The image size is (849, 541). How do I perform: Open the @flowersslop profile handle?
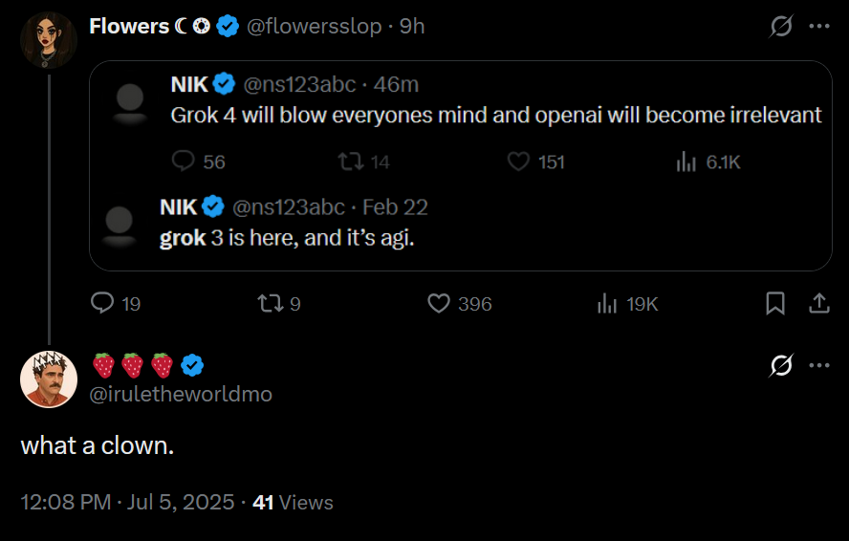coord(314,27)
